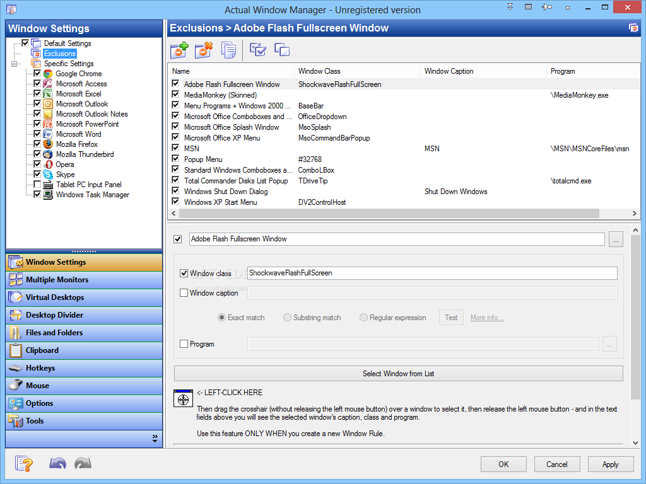Image resolution: width=646 pixels, height=484 pixels.
Task: Click the Microsoft Word icon in tree
Action: click(x=48, y=134)
